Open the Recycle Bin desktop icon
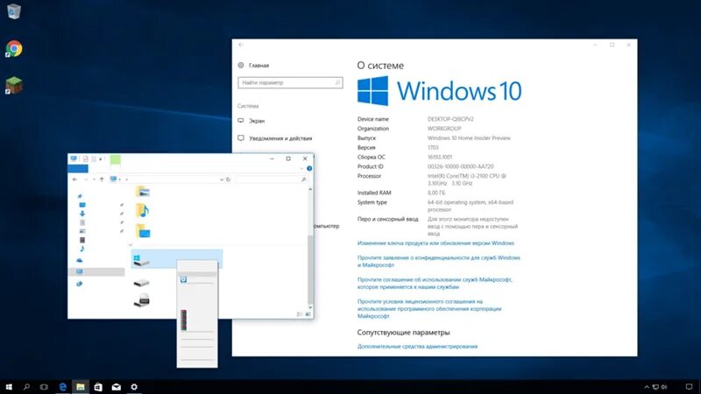 coord(14,11)
